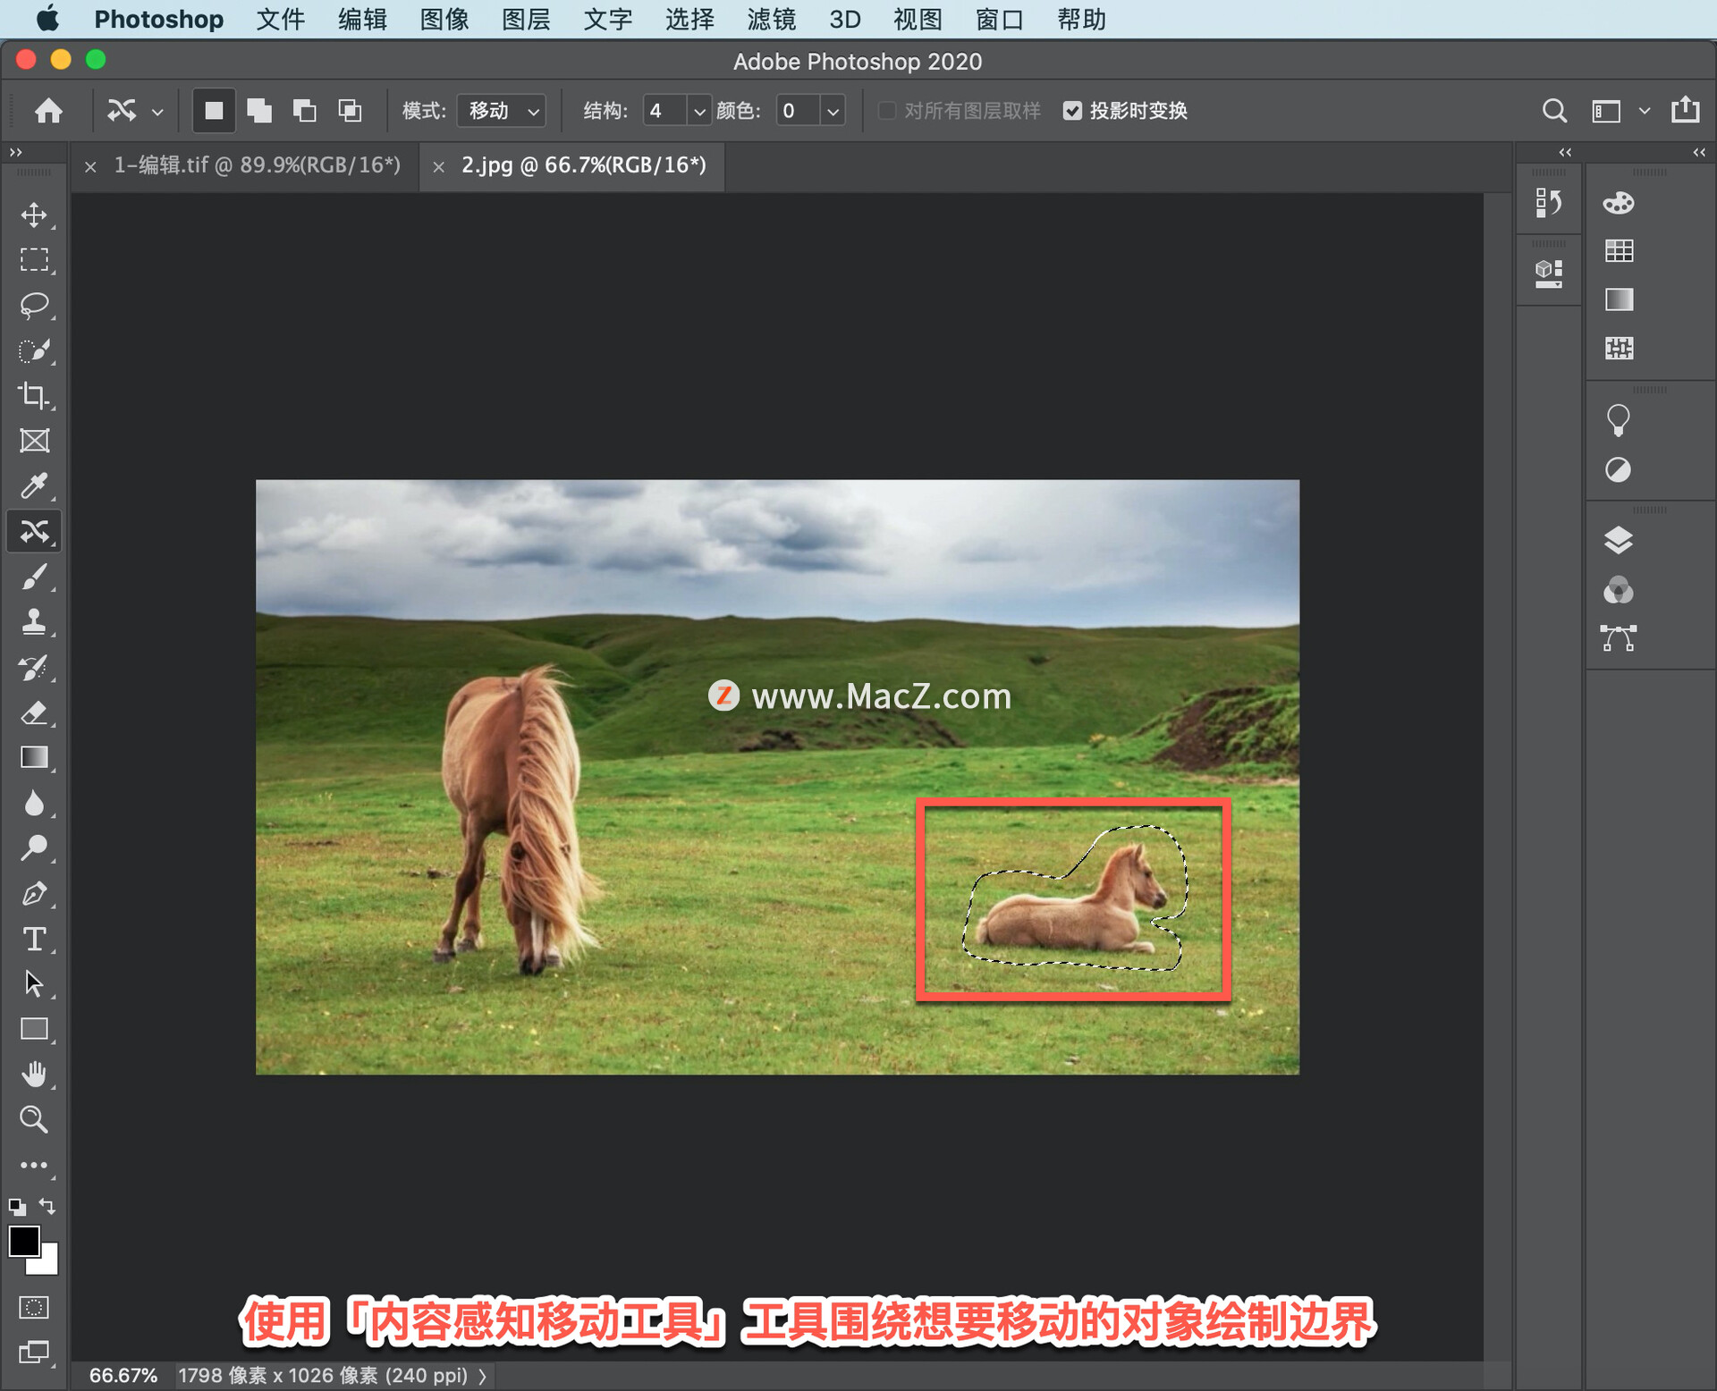Viewport: 1717px width, 1391px height.
Task: Open the Swatches panel grid icon
Action: click(x=1619, y=251)
